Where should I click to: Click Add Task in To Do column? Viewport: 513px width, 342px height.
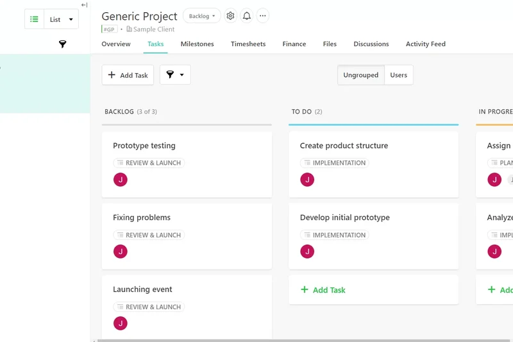(x=323, y=290)
